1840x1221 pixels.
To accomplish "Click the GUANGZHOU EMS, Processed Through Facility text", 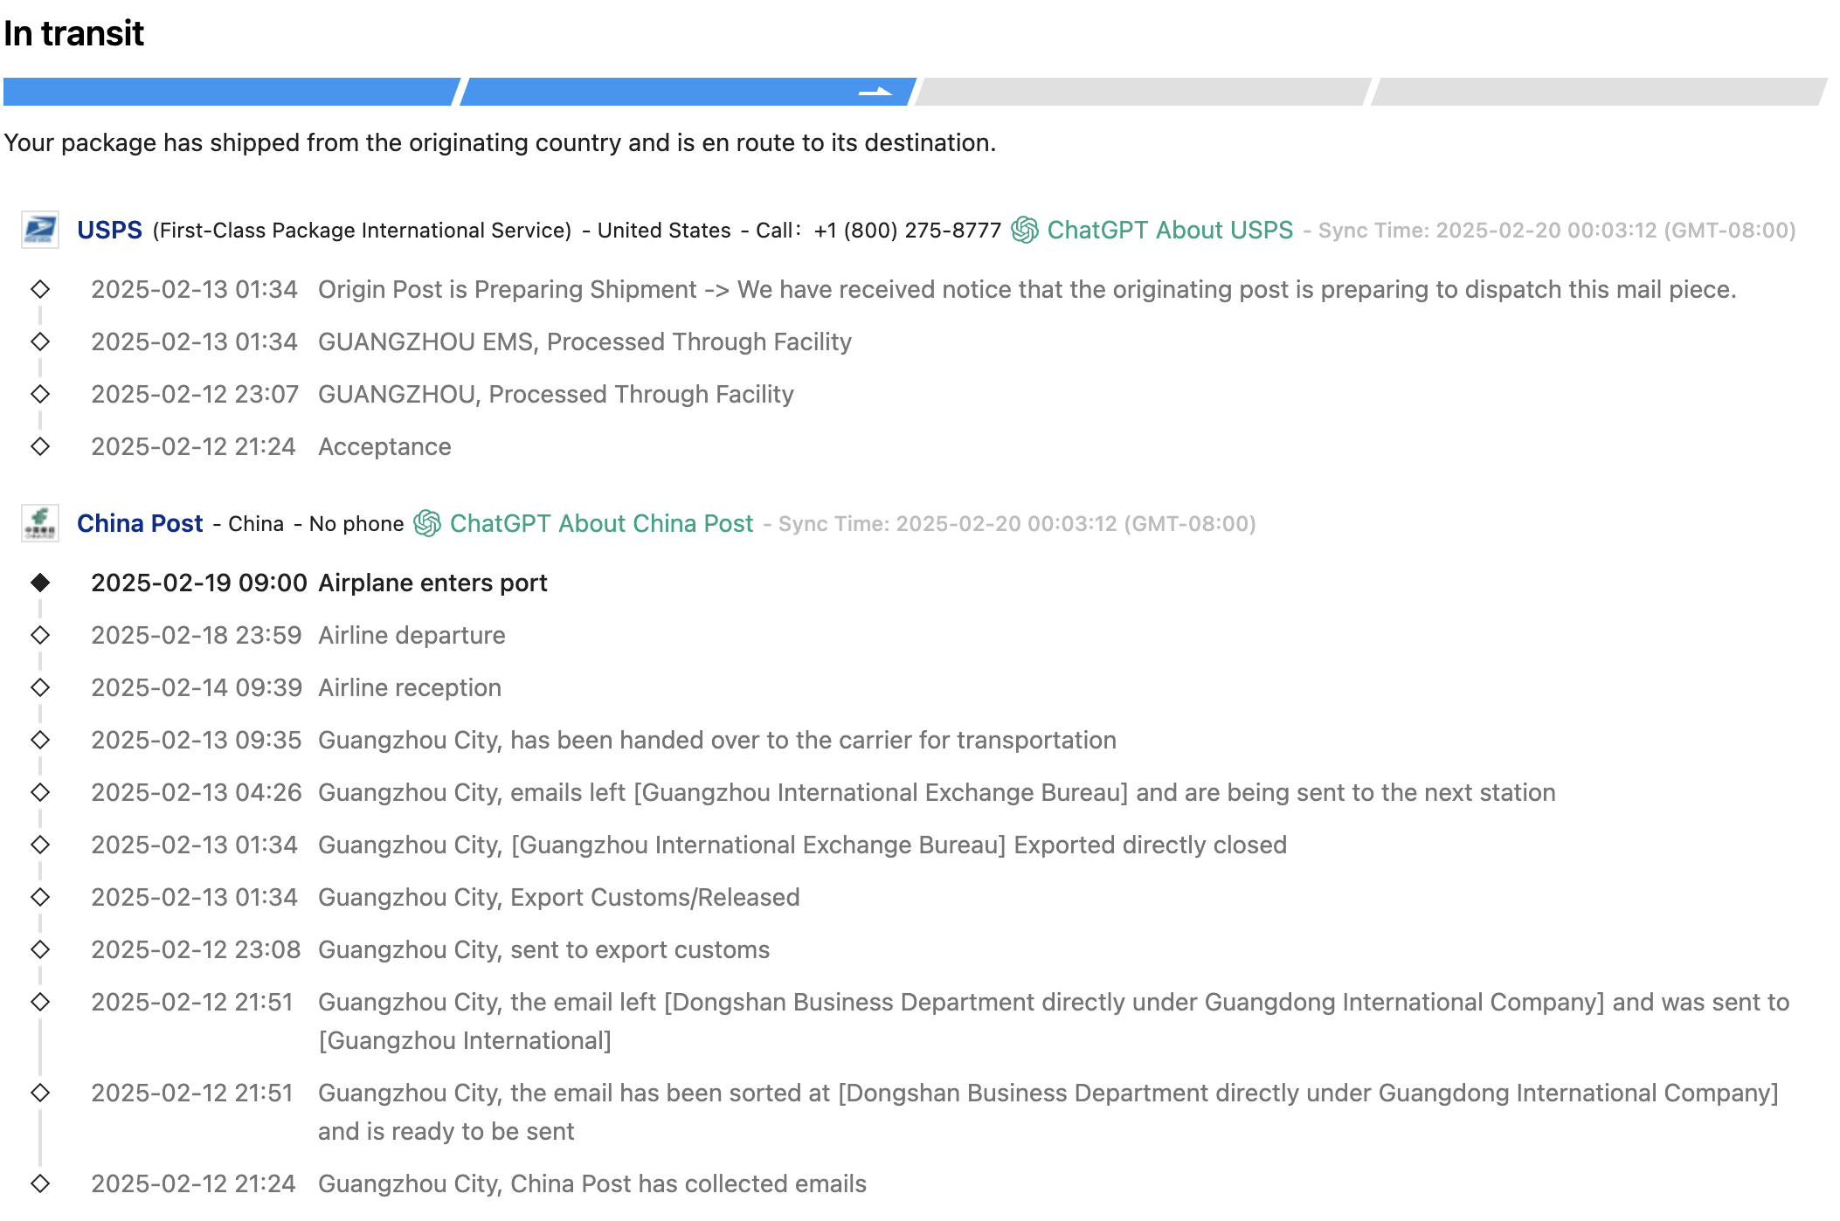I will click(x=585, y=341).
